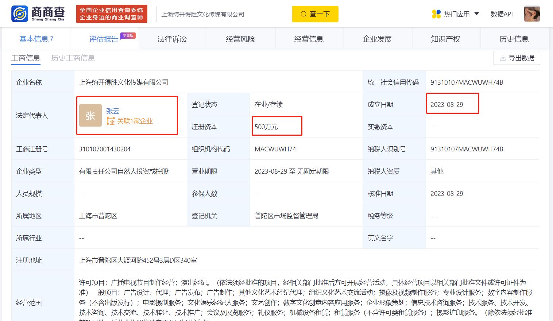Click the 张云 name link
Viewport: 553px width, 321px height.
tap(113, 111)
